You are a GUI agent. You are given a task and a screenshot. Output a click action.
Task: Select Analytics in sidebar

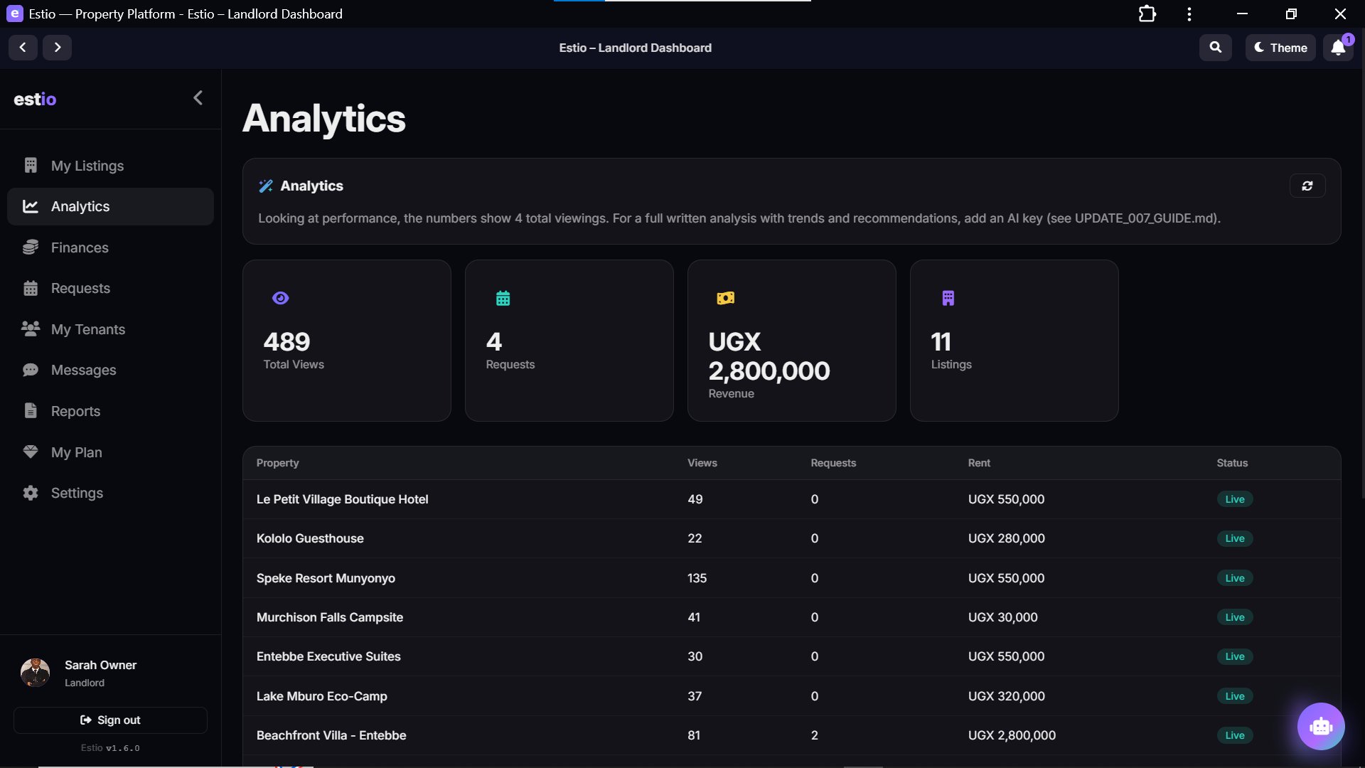click(110, 206)
